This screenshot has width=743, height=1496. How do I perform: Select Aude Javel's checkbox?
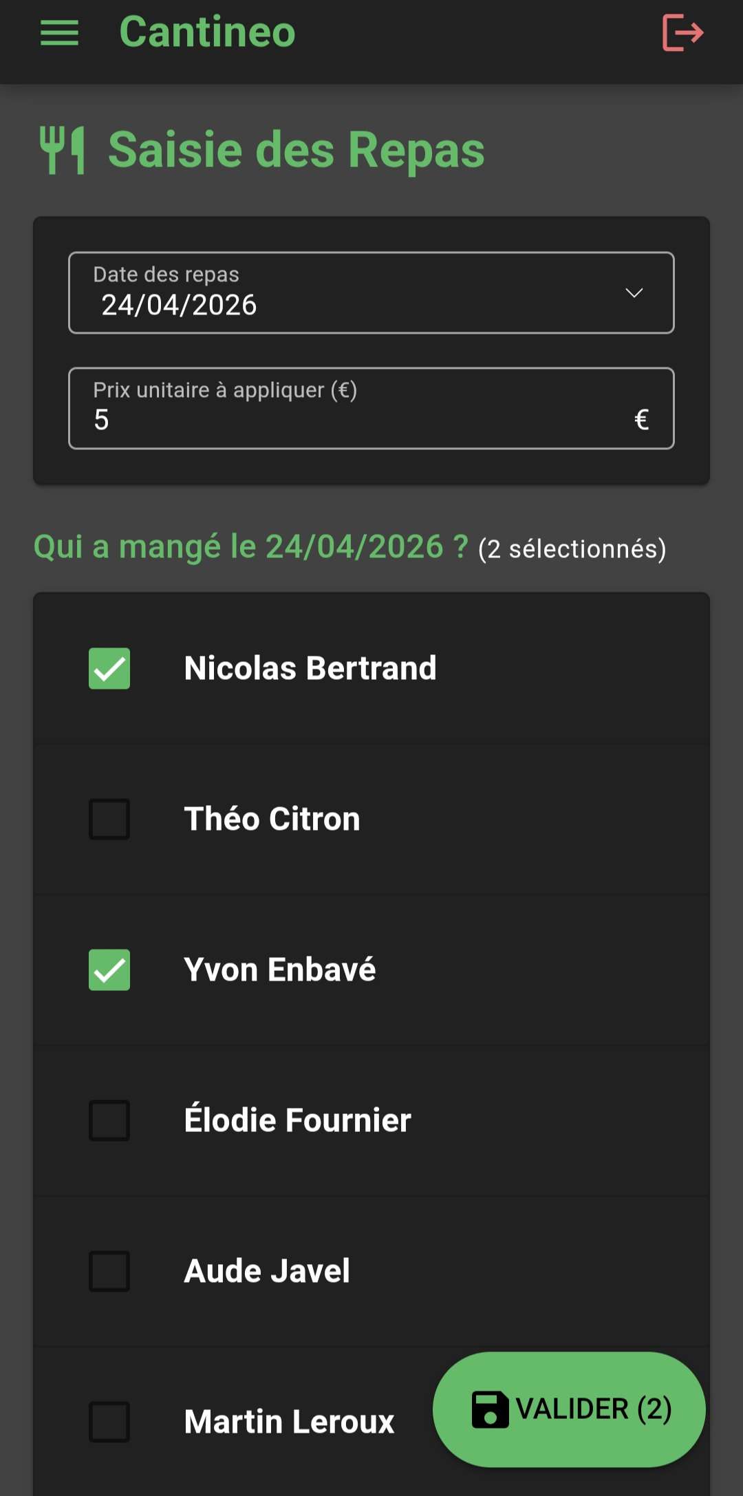[x=109, y=1271]
